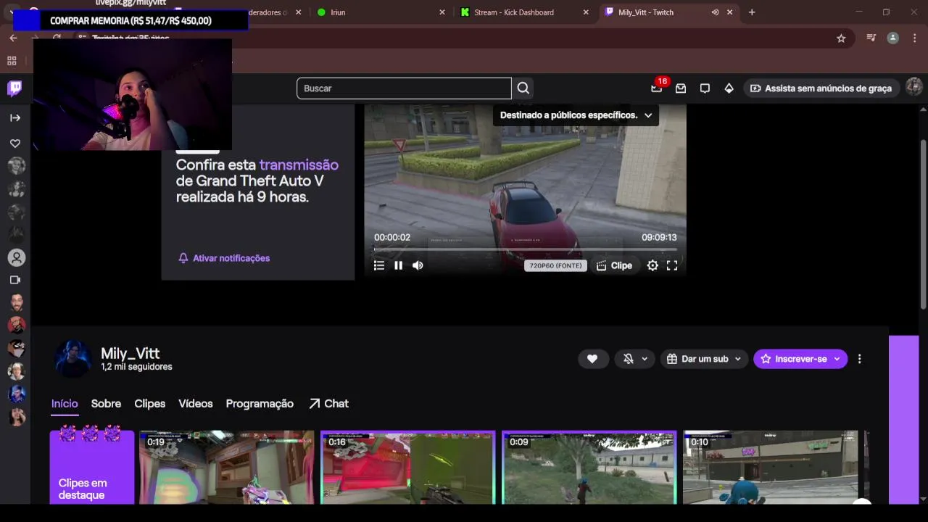Open the mail icon in Twitch header
The image size is (928, 522).
pyautogui.click(x=681, y=88)
